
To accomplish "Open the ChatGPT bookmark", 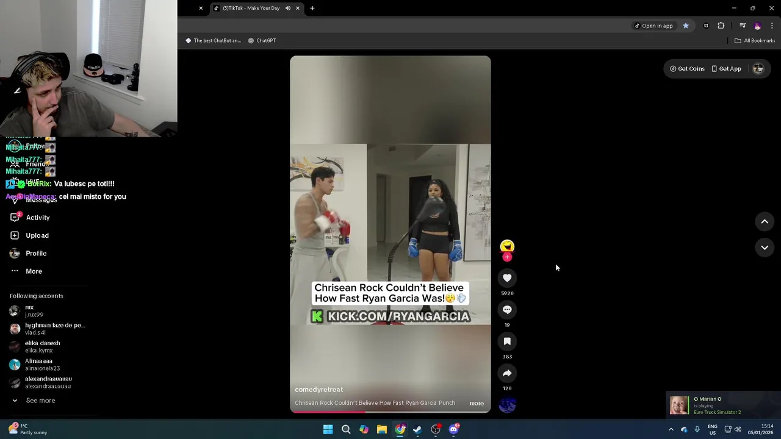I will point(262,41).
